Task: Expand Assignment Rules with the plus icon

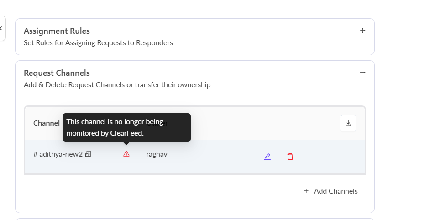Action: tap(363, 31)
